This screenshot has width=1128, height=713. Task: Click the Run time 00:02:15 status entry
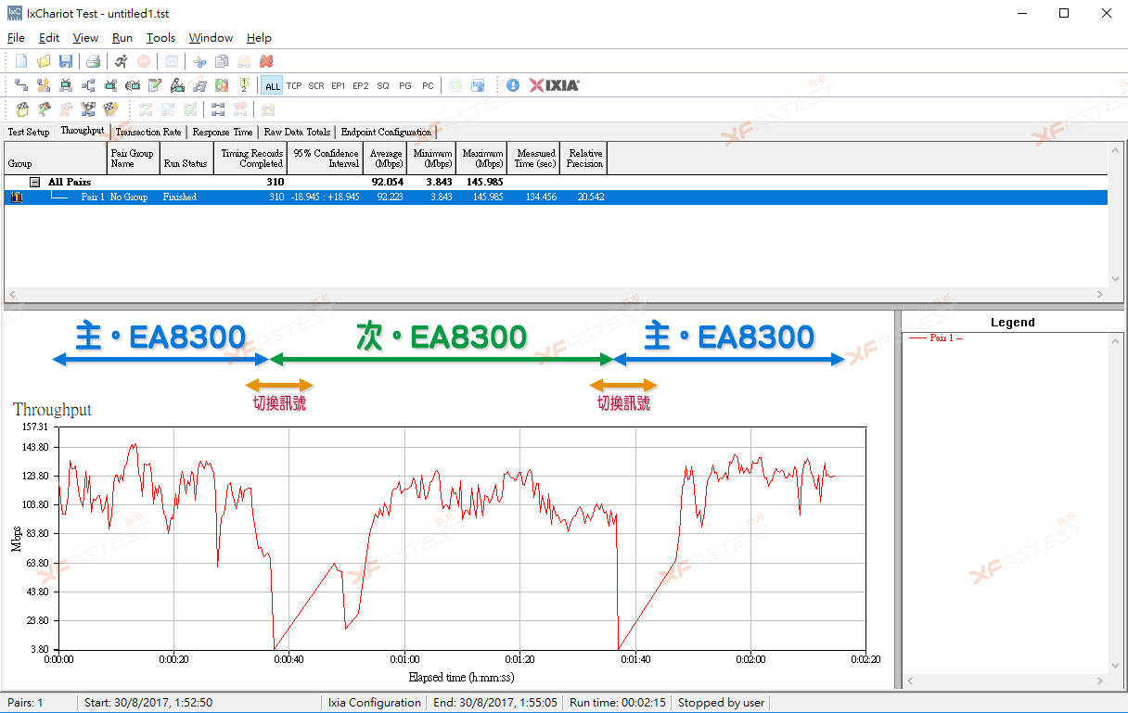618,703
